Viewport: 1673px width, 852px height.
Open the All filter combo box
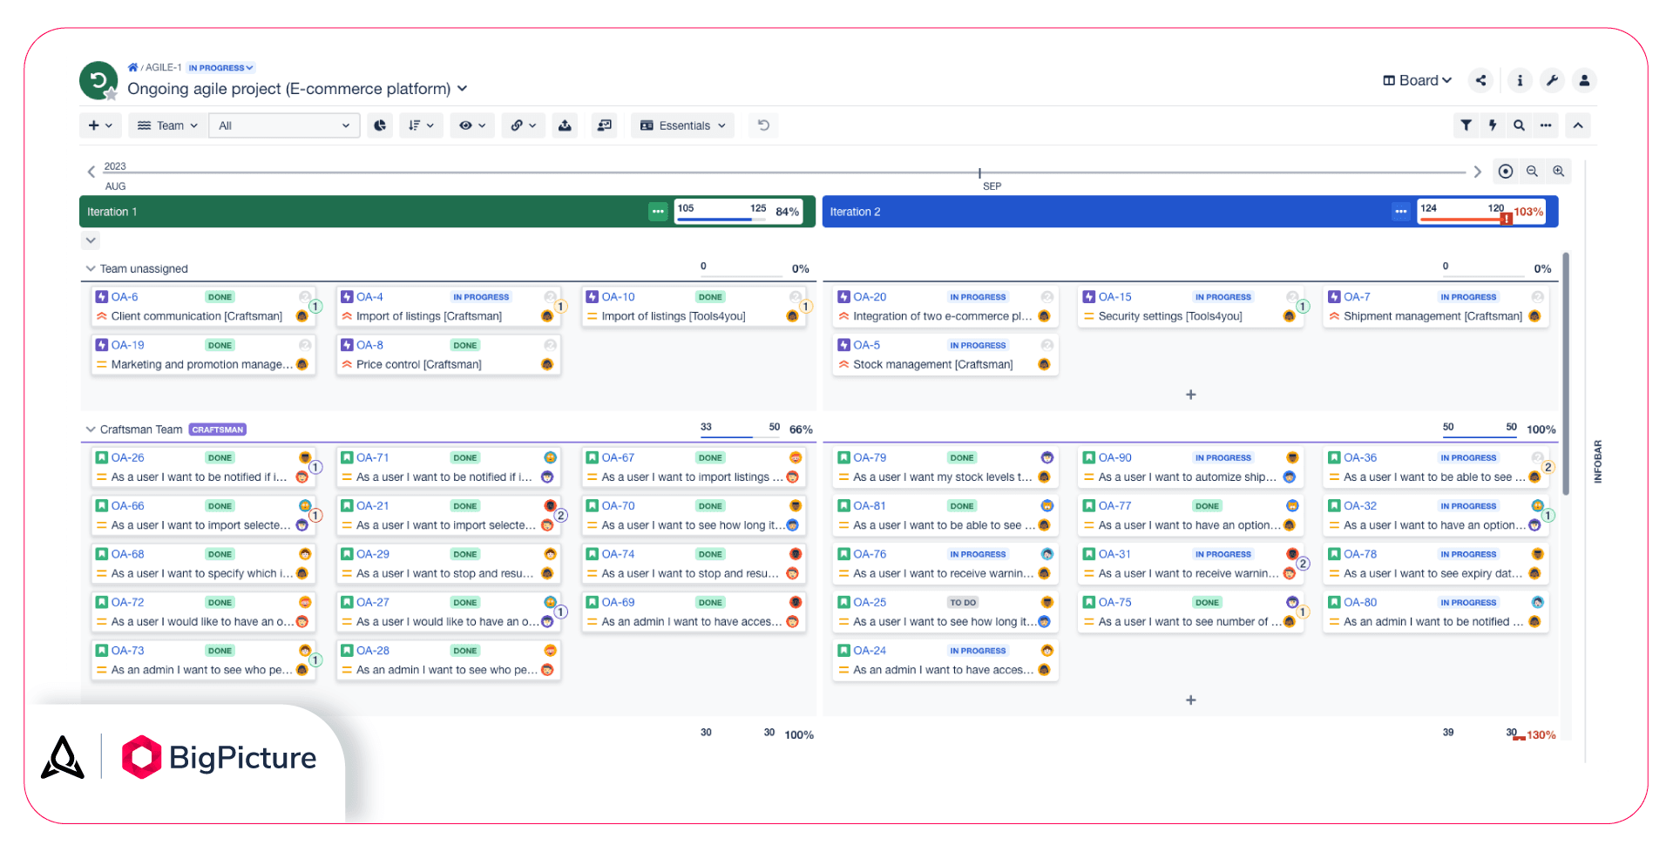click(x=284, y=125)
